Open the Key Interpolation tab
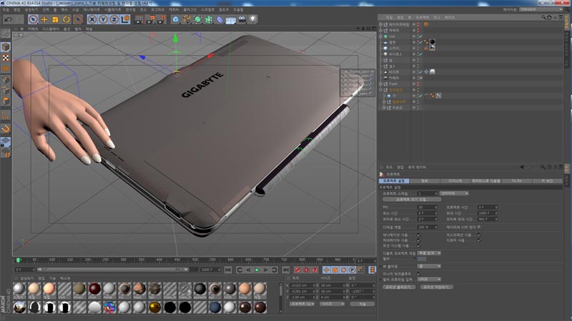 click(x=547, y=180)
